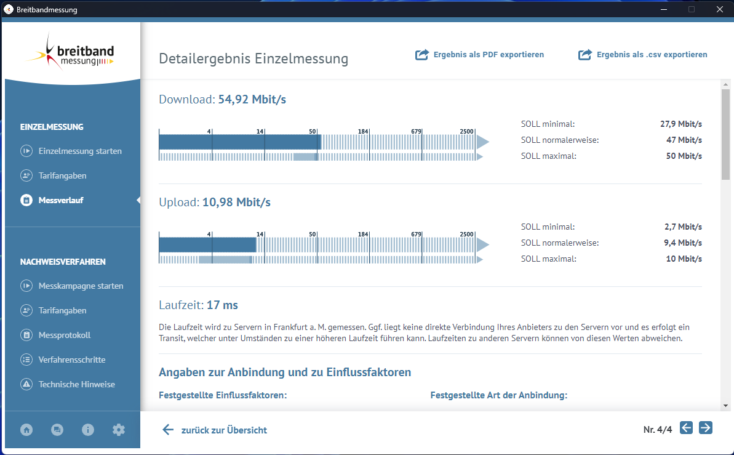The image size is (734, 455).
Task: Click the play icon beside Einzelmessung starten
Action: pyautogui.click(x=26, y=151)
